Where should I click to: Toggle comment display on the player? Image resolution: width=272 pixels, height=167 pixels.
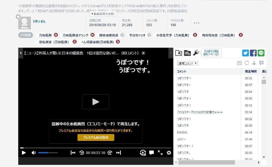pyautogui.click(x=151, y=153)
